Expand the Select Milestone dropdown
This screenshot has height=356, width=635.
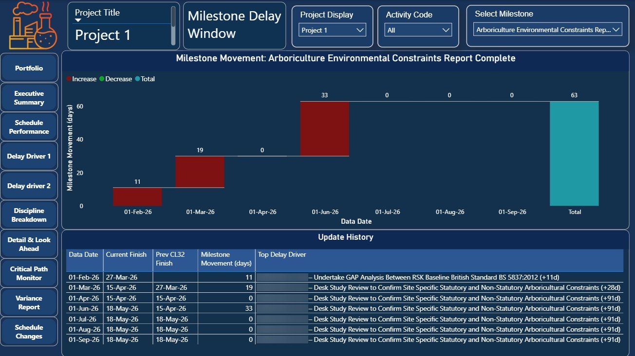548,30
